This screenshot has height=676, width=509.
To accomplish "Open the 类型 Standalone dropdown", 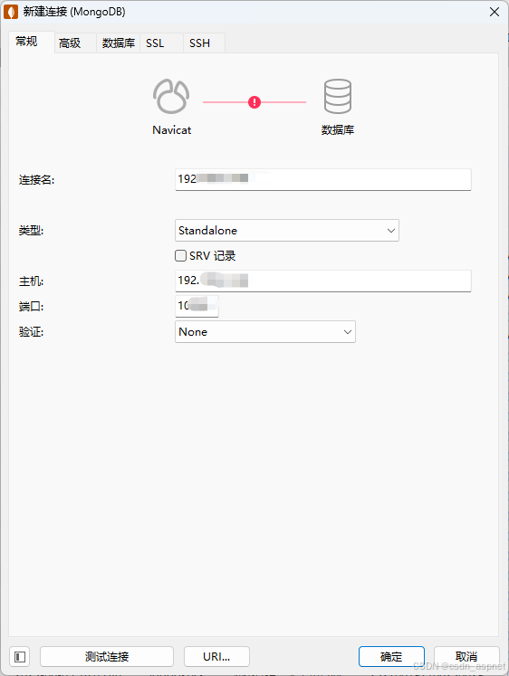I will pos(287,230).
